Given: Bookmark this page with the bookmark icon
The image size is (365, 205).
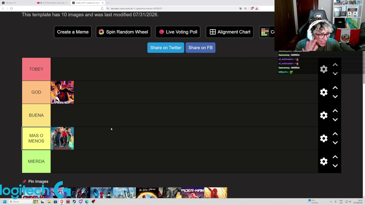Looking at the screenshot, I should click(102, 9).
